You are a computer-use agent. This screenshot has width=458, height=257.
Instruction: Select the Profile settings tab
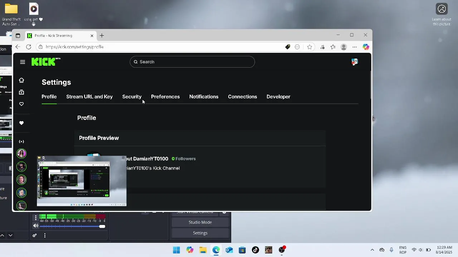pyautogui.click(x=49, y=97)
